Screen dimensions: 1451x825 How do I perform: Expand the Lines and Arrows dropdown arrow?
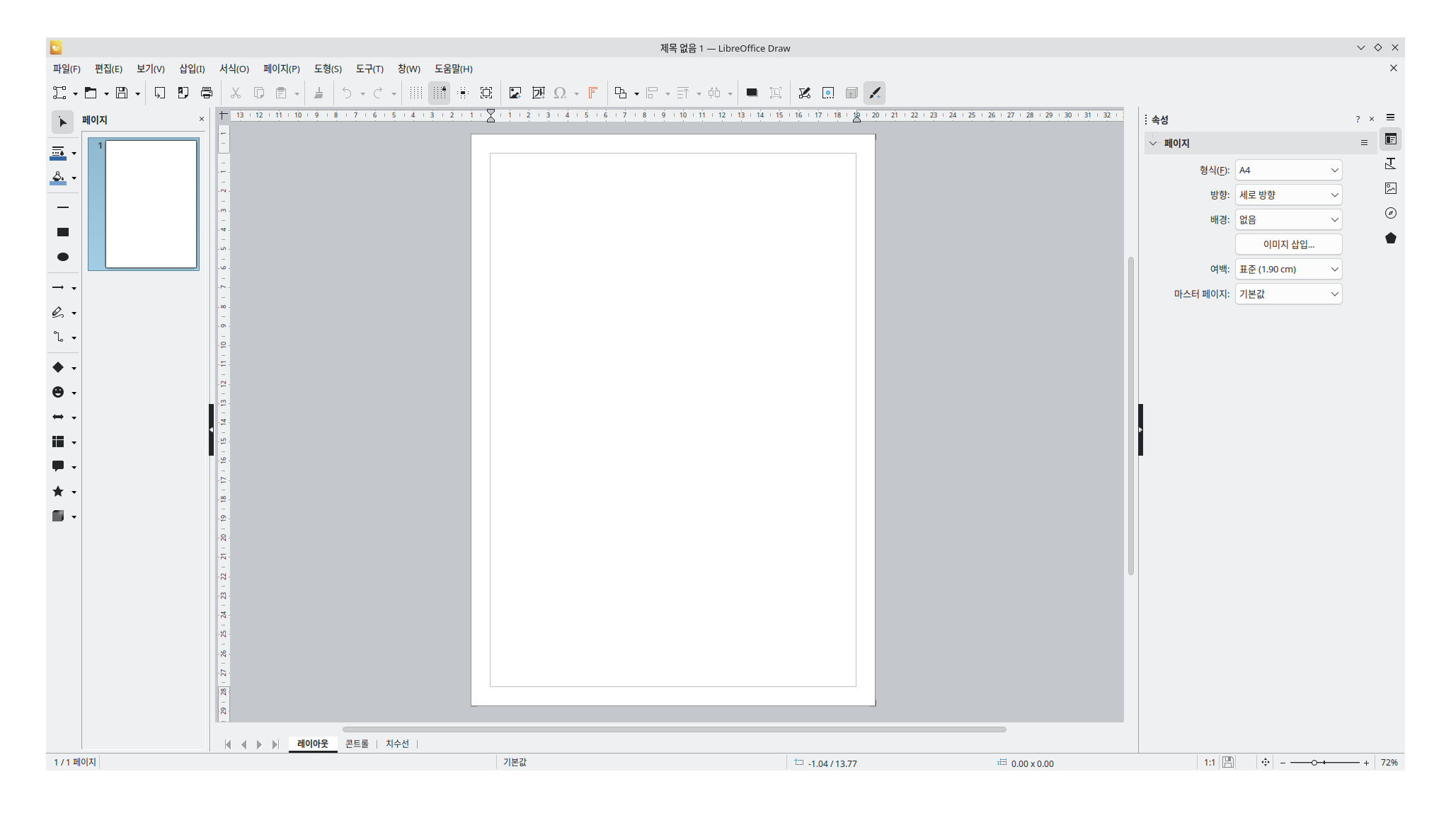pyautogui.click(x=74, y=288)
